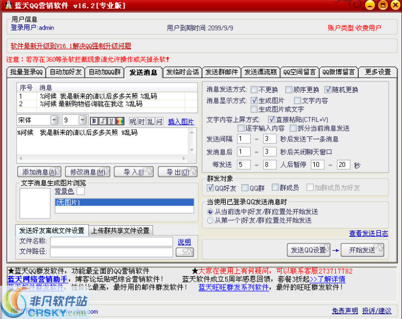The height and width of the screenshot is (319, 402).
Task: Enable 群成员 target checkbox
Action: click(275, 188)
